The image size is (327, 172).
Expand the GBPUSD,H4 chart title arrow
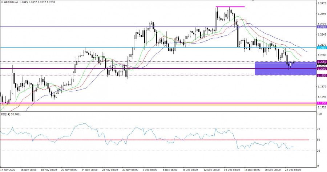(x=2, y=2)
